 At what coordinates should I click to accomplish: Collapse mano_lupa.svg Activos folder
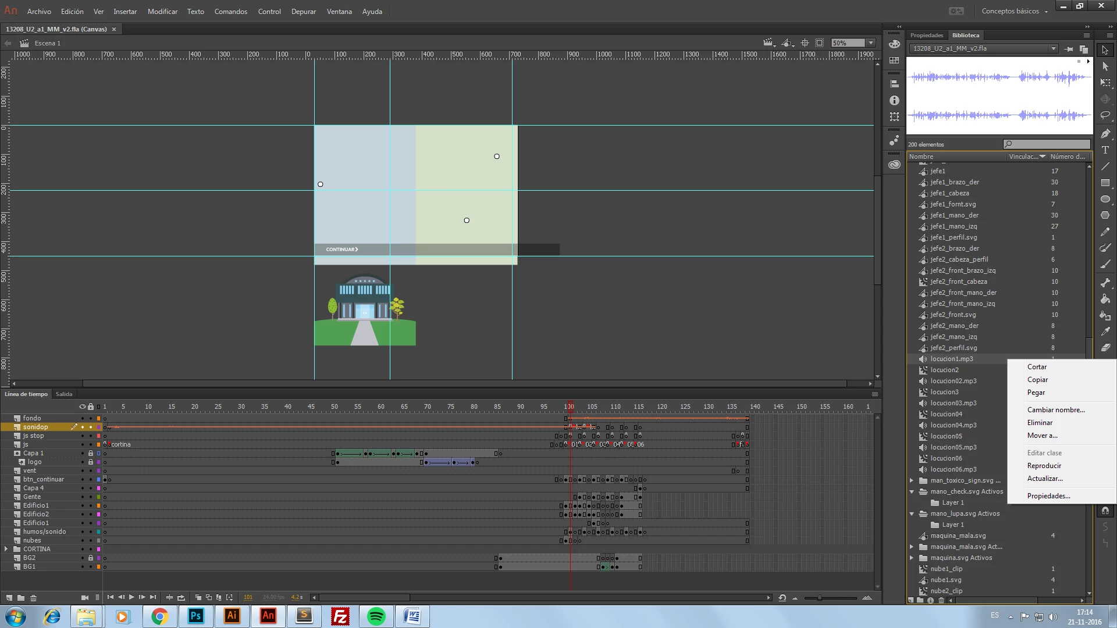coord(912,513)
